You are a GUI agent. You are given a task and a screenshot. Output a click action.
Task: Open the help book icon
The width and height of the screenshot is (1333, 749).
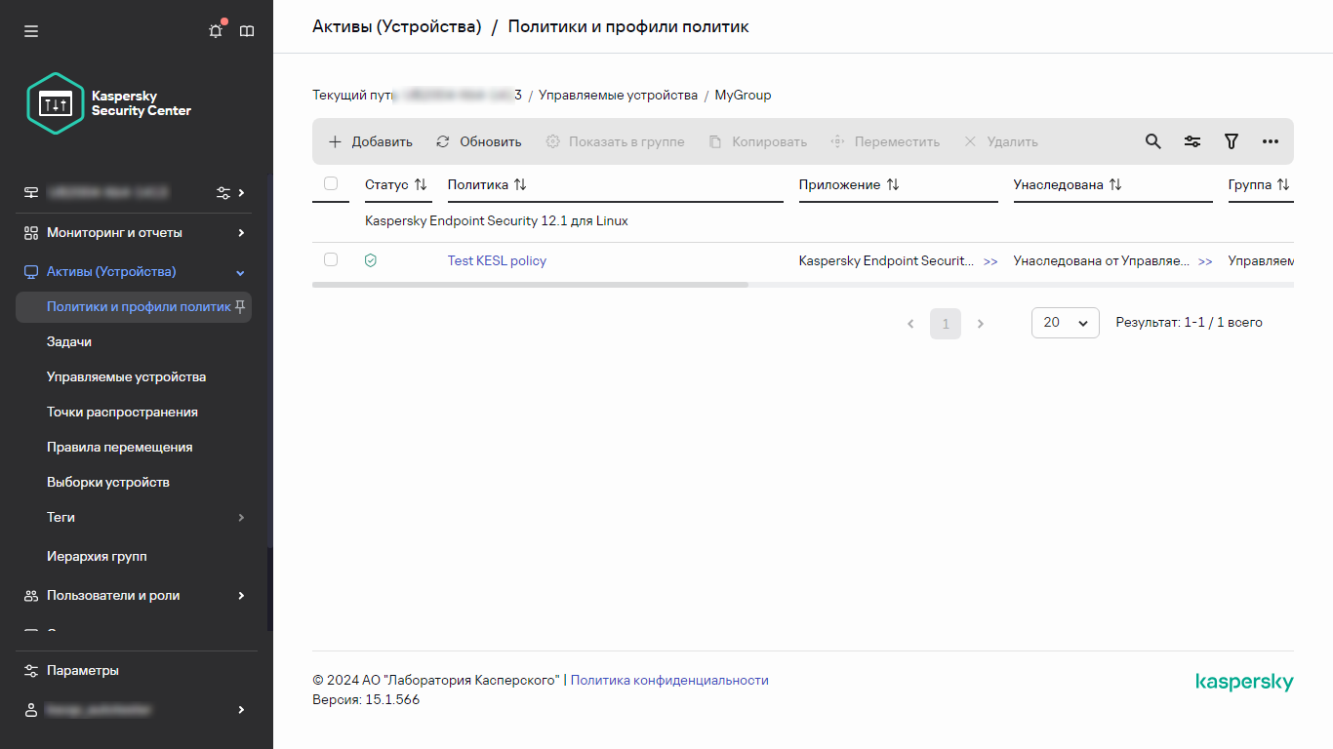247,31
